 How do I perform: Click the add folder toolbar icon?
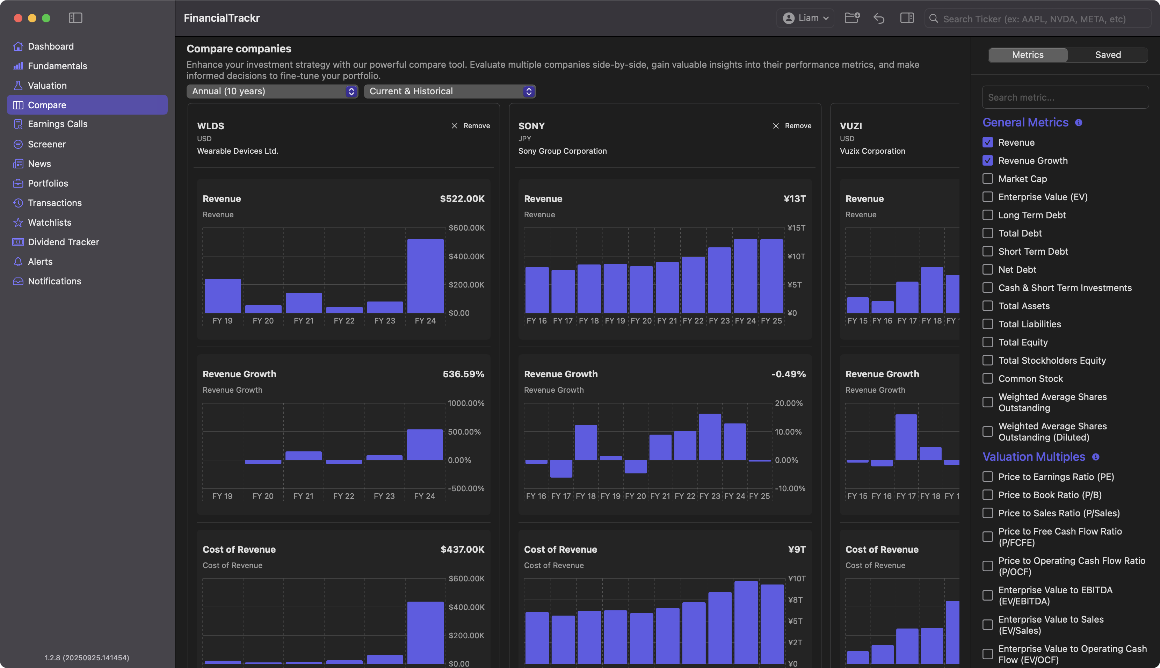(852, 18)
